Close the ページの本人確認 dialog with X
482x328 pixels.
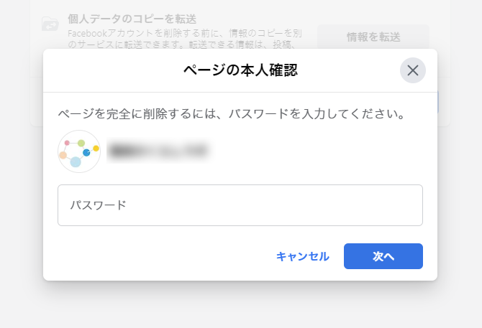(412, 70)
